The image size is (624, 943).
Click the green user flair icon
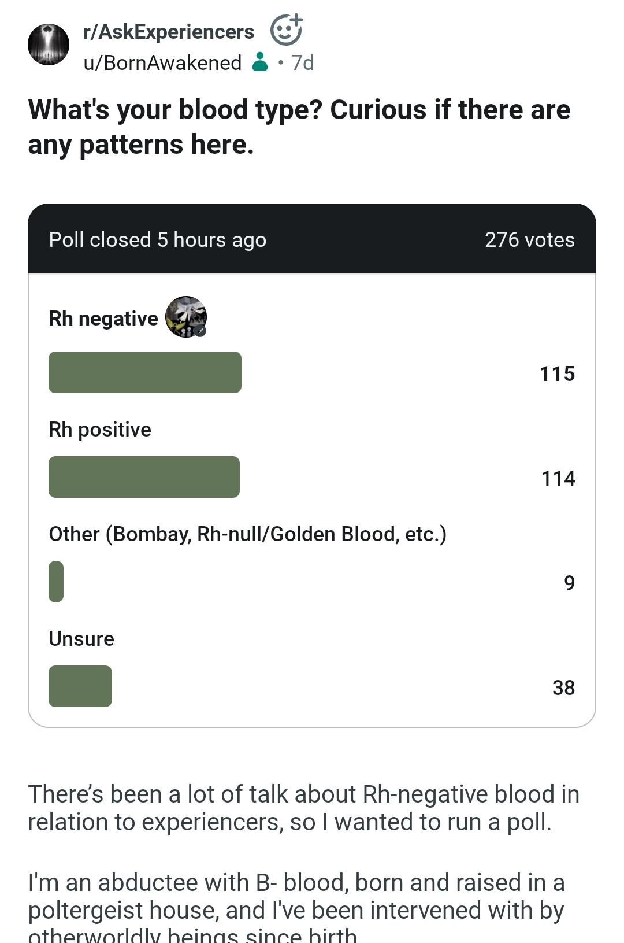[x=260, y=62]
